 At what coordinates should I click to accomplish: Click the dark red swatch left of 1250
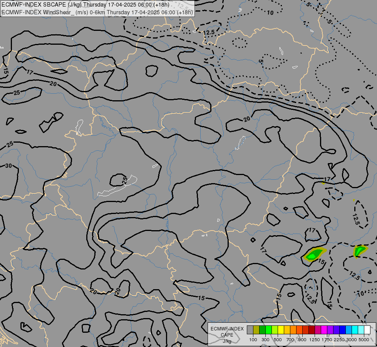coord(312,330)
